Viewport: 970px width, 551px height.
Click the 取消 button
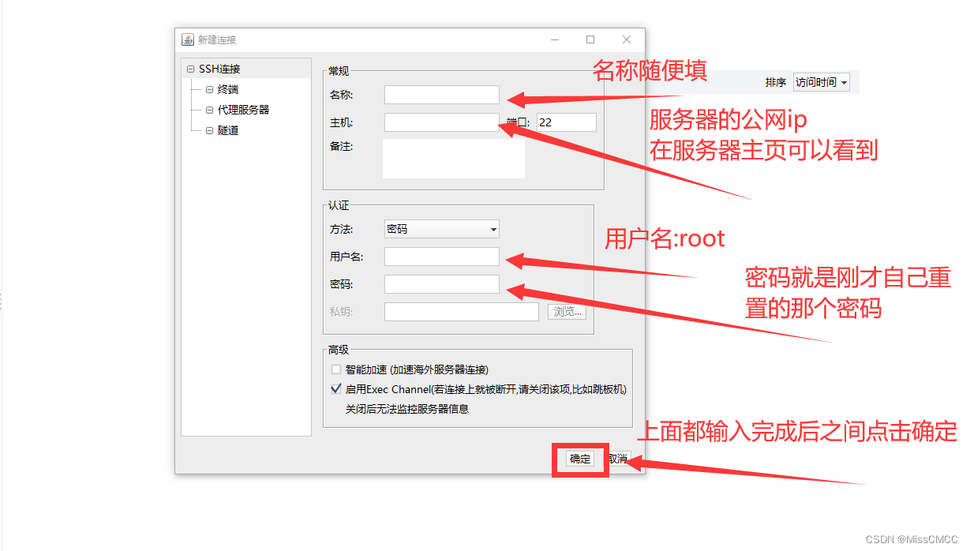coord(619,458)
